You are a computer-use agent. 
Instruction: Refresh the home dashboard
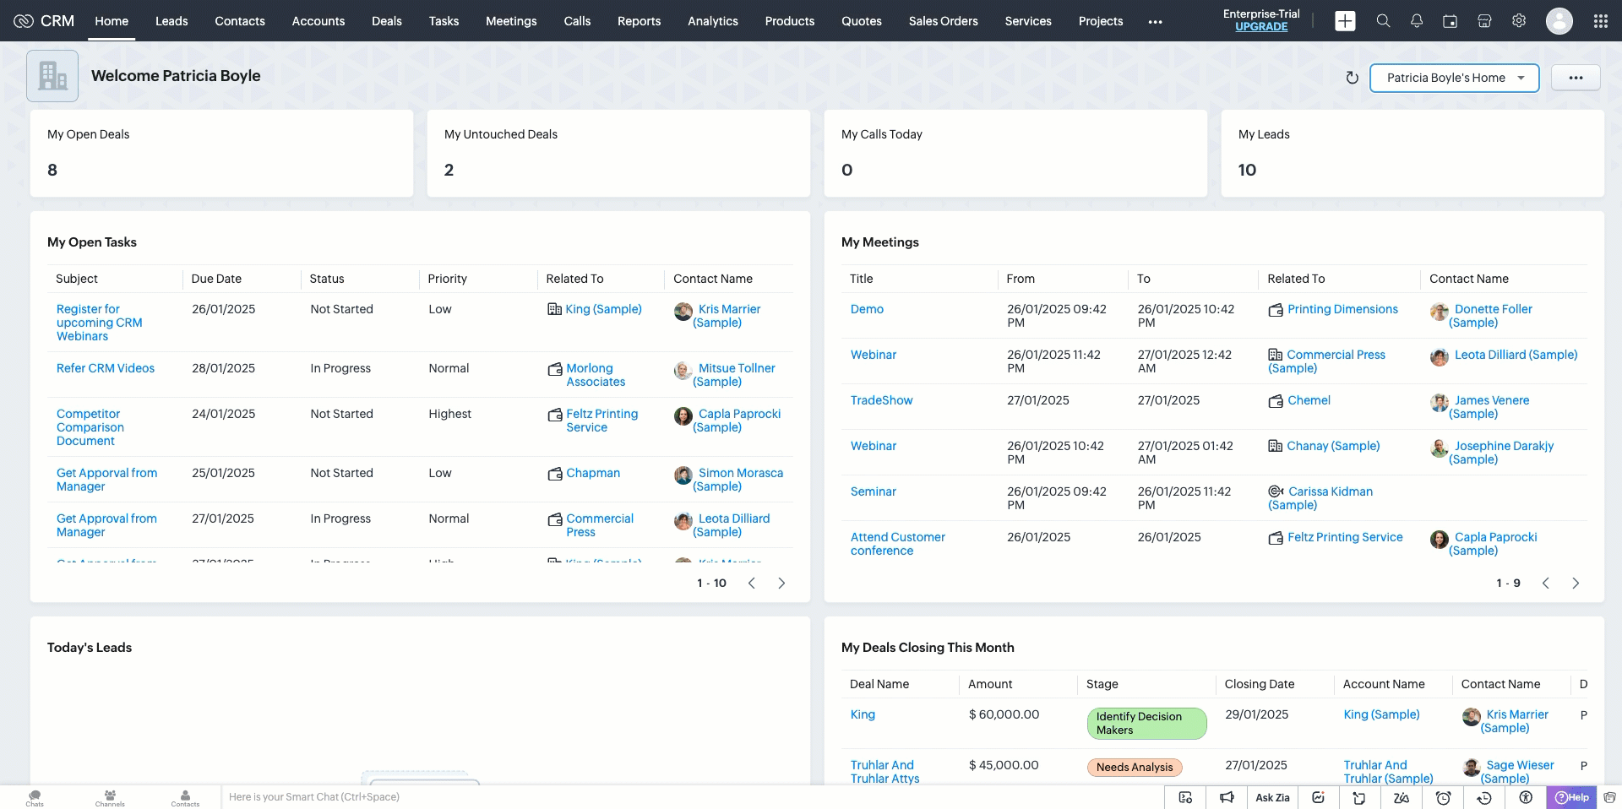coord(1352,78)
